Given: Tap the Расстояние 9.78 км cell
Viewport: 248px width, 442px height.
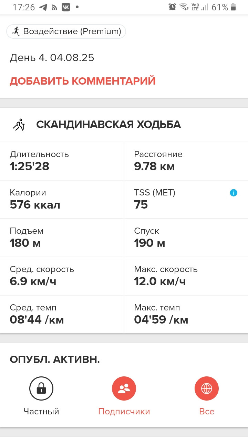Looking at the screenshot, I should pyautogui.click(x=186, y=161).
